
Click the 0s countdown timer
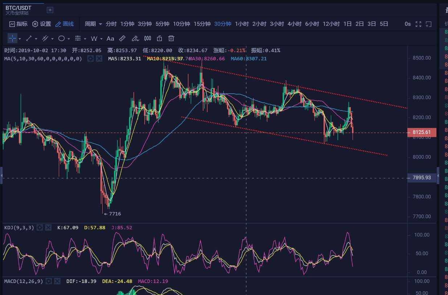[x=408, y=24]
